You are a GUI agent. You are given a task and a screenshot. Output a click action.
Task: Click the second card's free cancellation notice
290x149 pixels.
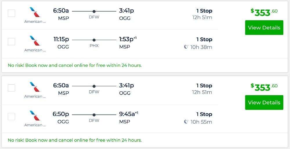pos(75,140)
